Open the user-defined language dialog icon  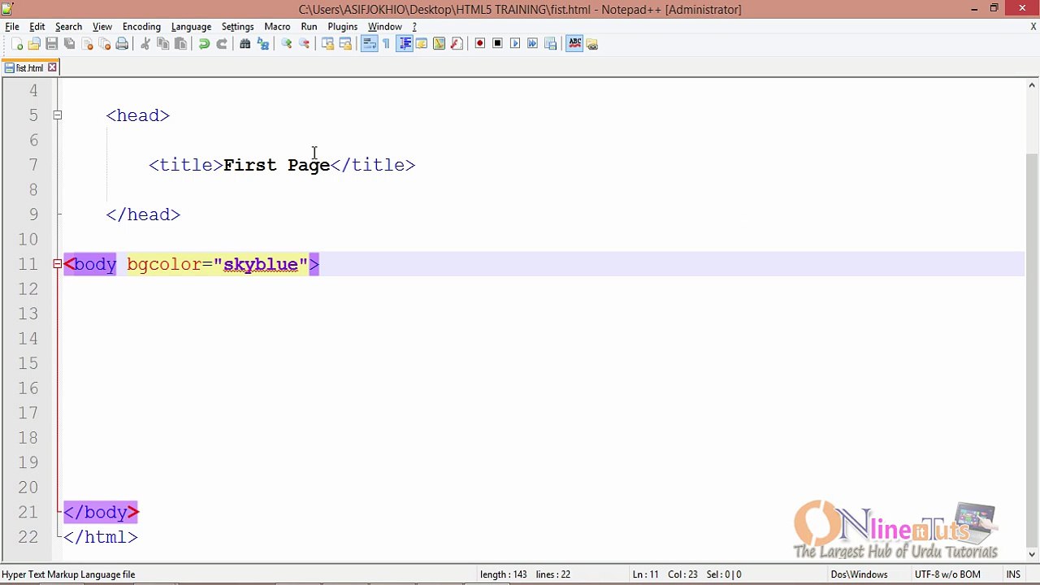pyautogui.click(x=422, y=44)
